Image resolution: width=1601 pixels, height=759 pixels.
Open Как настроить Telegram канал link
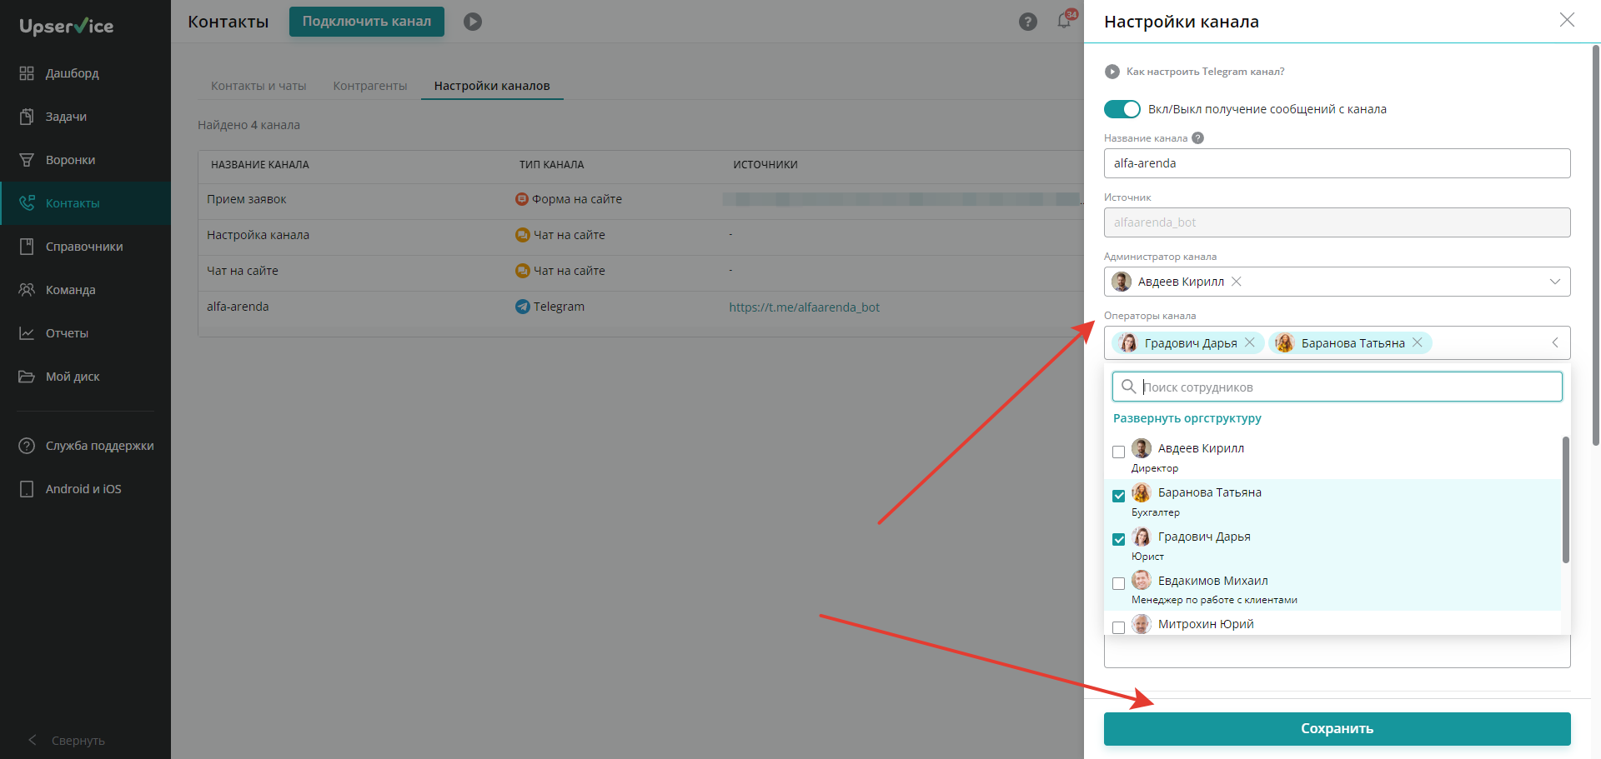tap(1205, 72)
